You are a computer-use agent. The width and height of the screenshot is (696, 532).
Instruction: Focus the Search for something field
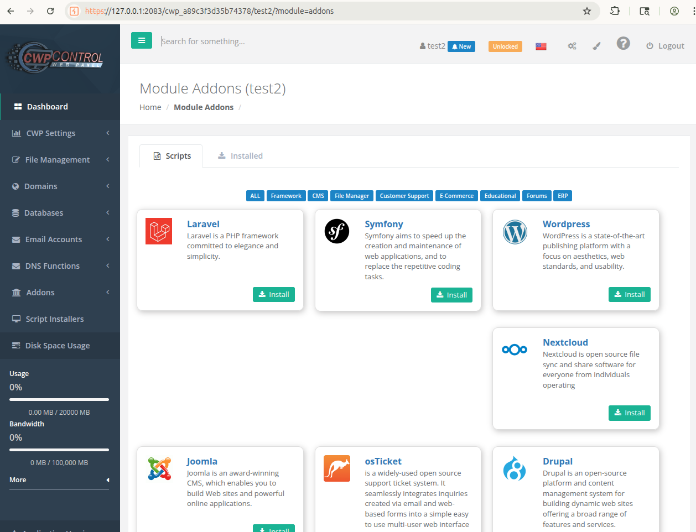[x=277, y=41]
